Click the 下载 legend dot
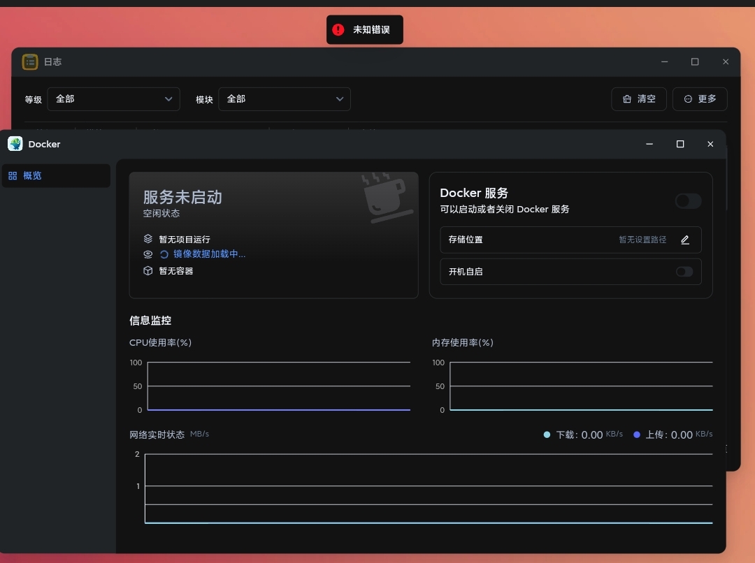This screenshot has width=755, height=563. point(547,434)
